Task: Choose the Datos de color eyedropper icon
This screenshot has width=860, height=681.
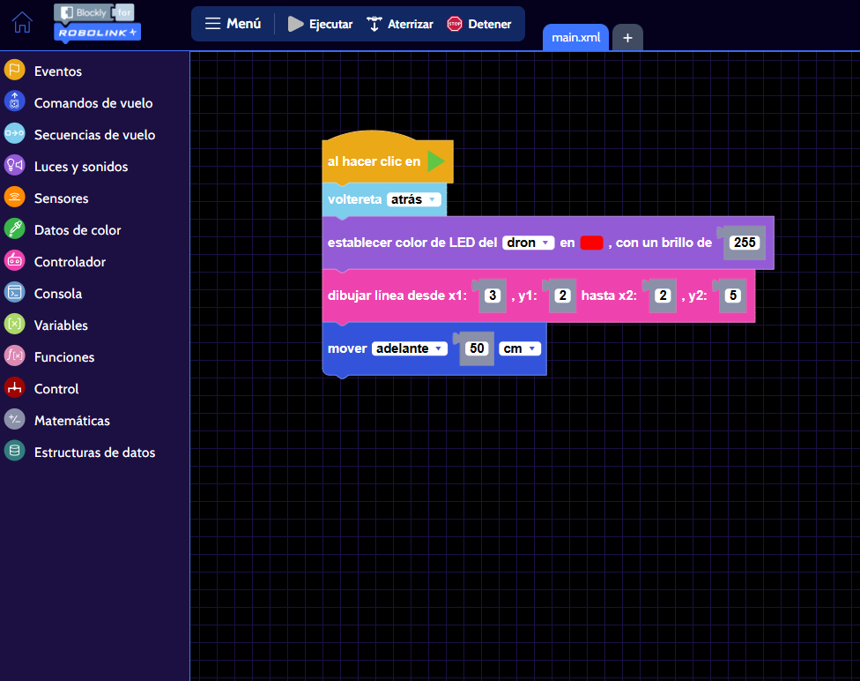Action: pyautogui.click(x=15, y=229)
